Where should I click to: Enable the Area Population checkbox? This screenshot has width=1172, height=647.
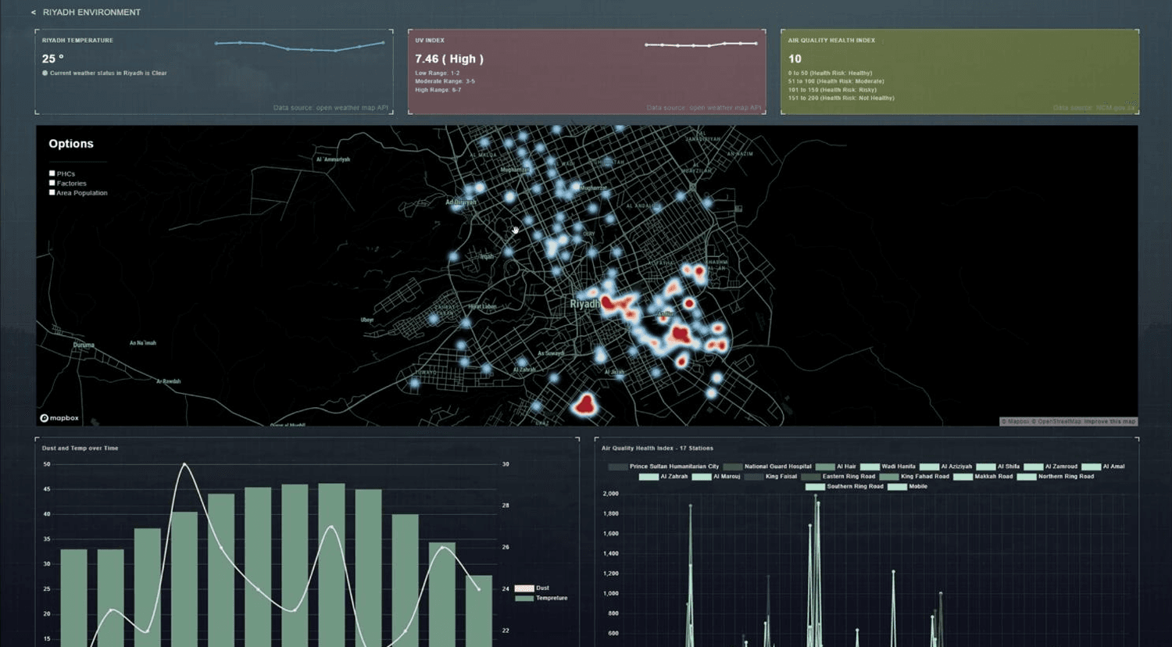click(x=52, y=192)
